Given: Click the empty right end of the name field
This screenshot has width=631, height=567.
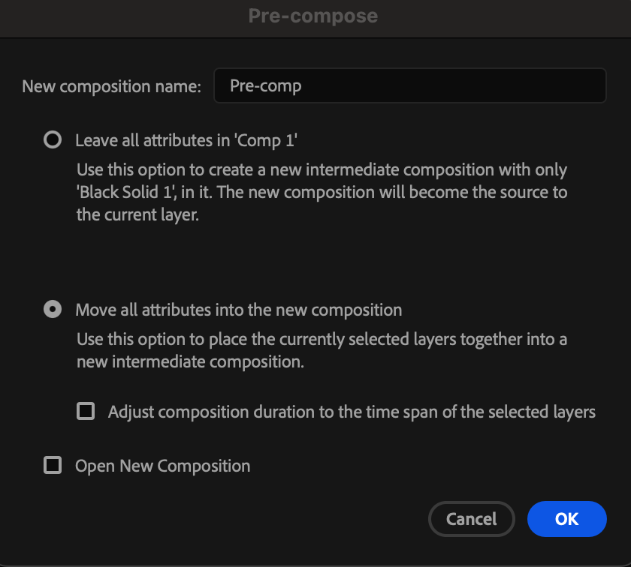Looking at the screenshot, I should 556,86.
